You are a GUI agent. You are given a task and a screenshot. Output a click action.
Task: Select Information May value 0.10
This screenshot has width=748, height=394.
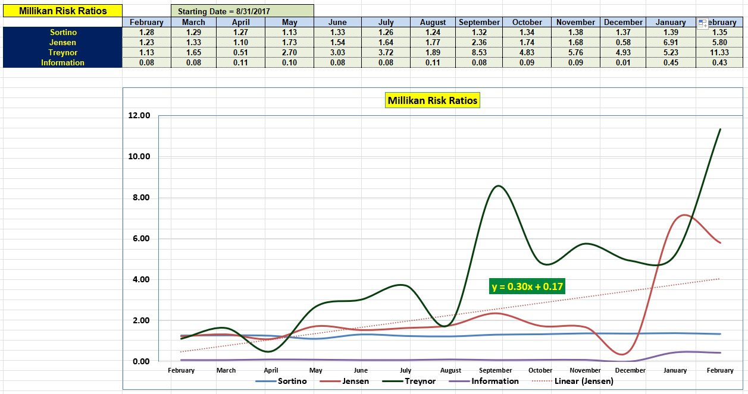click(x=290, y=62)
